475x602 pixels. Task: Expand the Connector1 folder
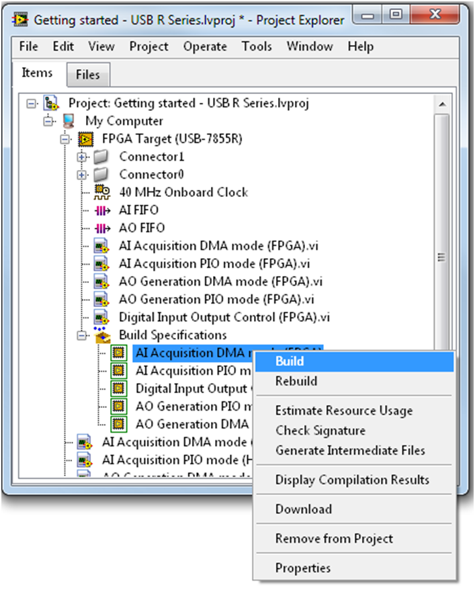click(82, 157)
